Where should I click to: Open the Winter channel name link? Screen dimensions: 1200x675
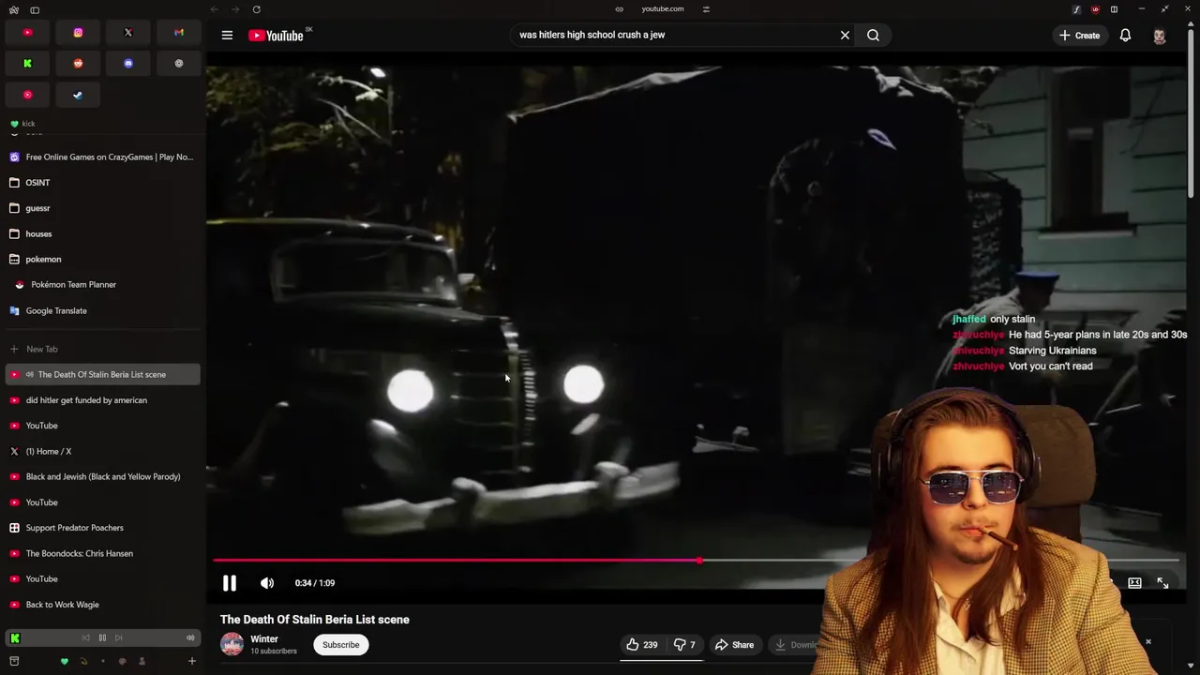264,639
